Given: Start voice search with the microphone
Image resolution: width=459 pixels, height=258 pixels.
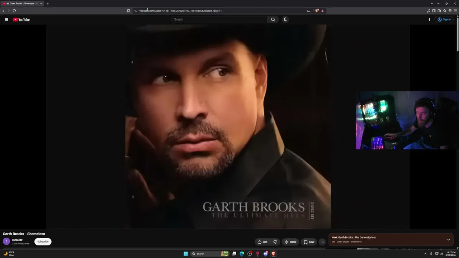Looking at the screenshot, I should coord(285,19).
